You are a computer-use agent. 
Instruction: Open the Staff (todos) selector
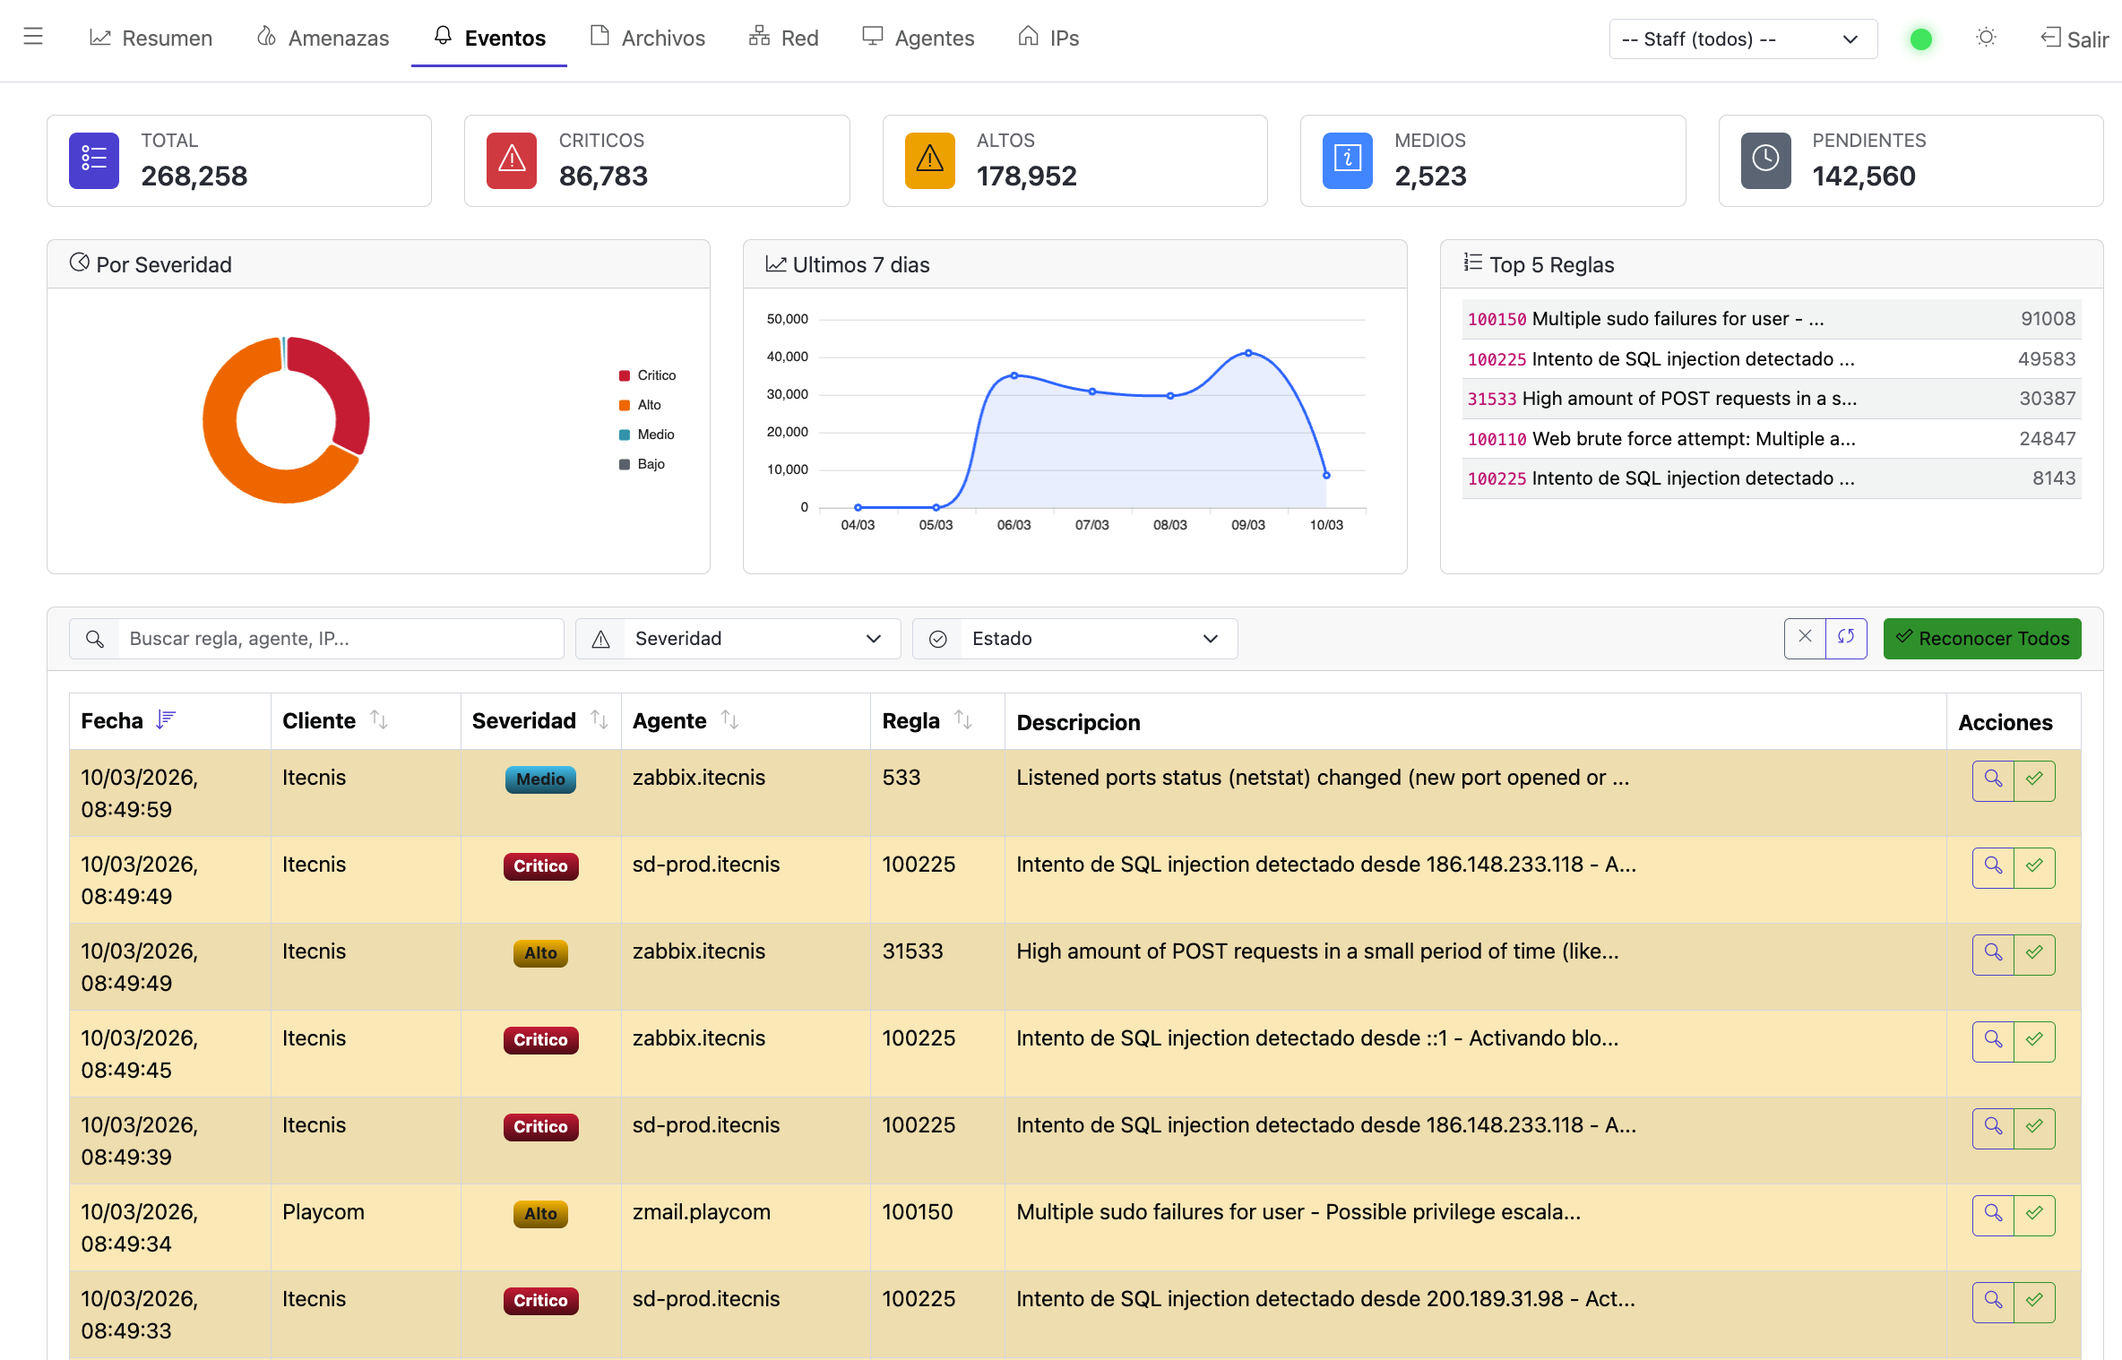1742,39
